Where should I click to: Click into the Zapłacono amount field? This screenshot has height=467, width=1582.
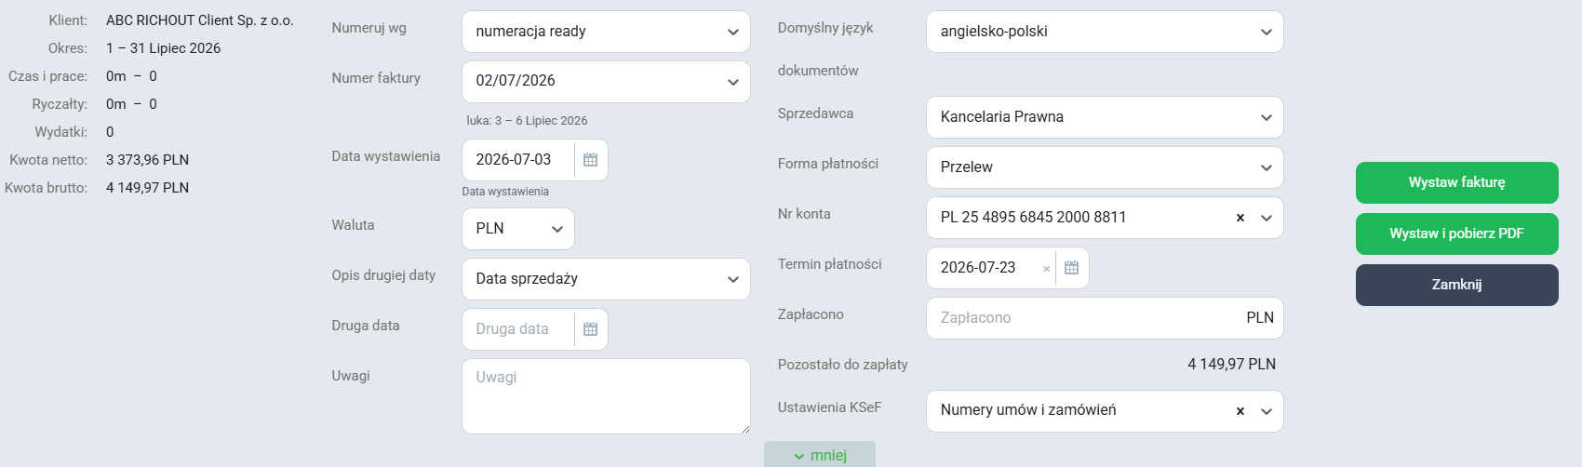(x=1105, y=318)
